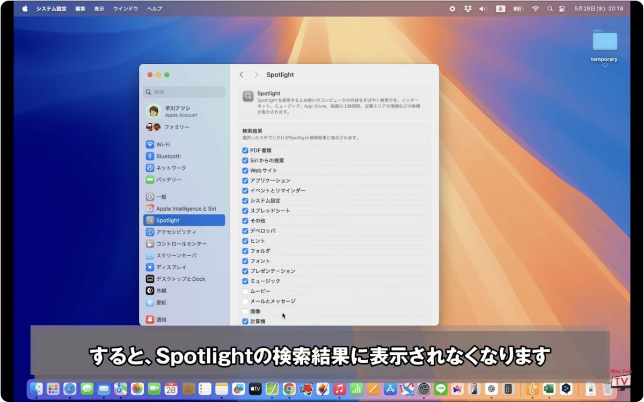Viewport: 644px width, 402px height.
Task: Disable アプリケーション in search results
Action: [x=245, y=181]
